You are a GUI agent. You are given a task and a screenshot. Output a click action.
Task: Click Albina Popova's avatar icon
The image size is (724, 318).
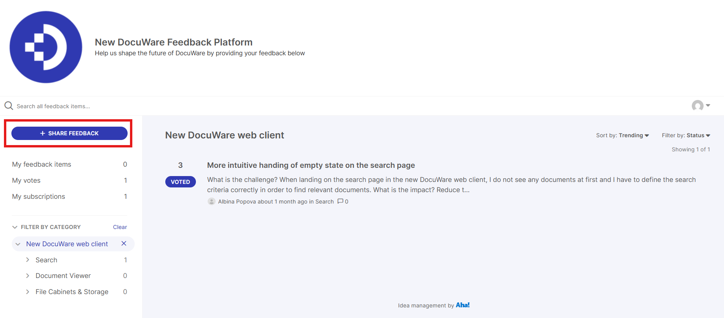[211, 201]
